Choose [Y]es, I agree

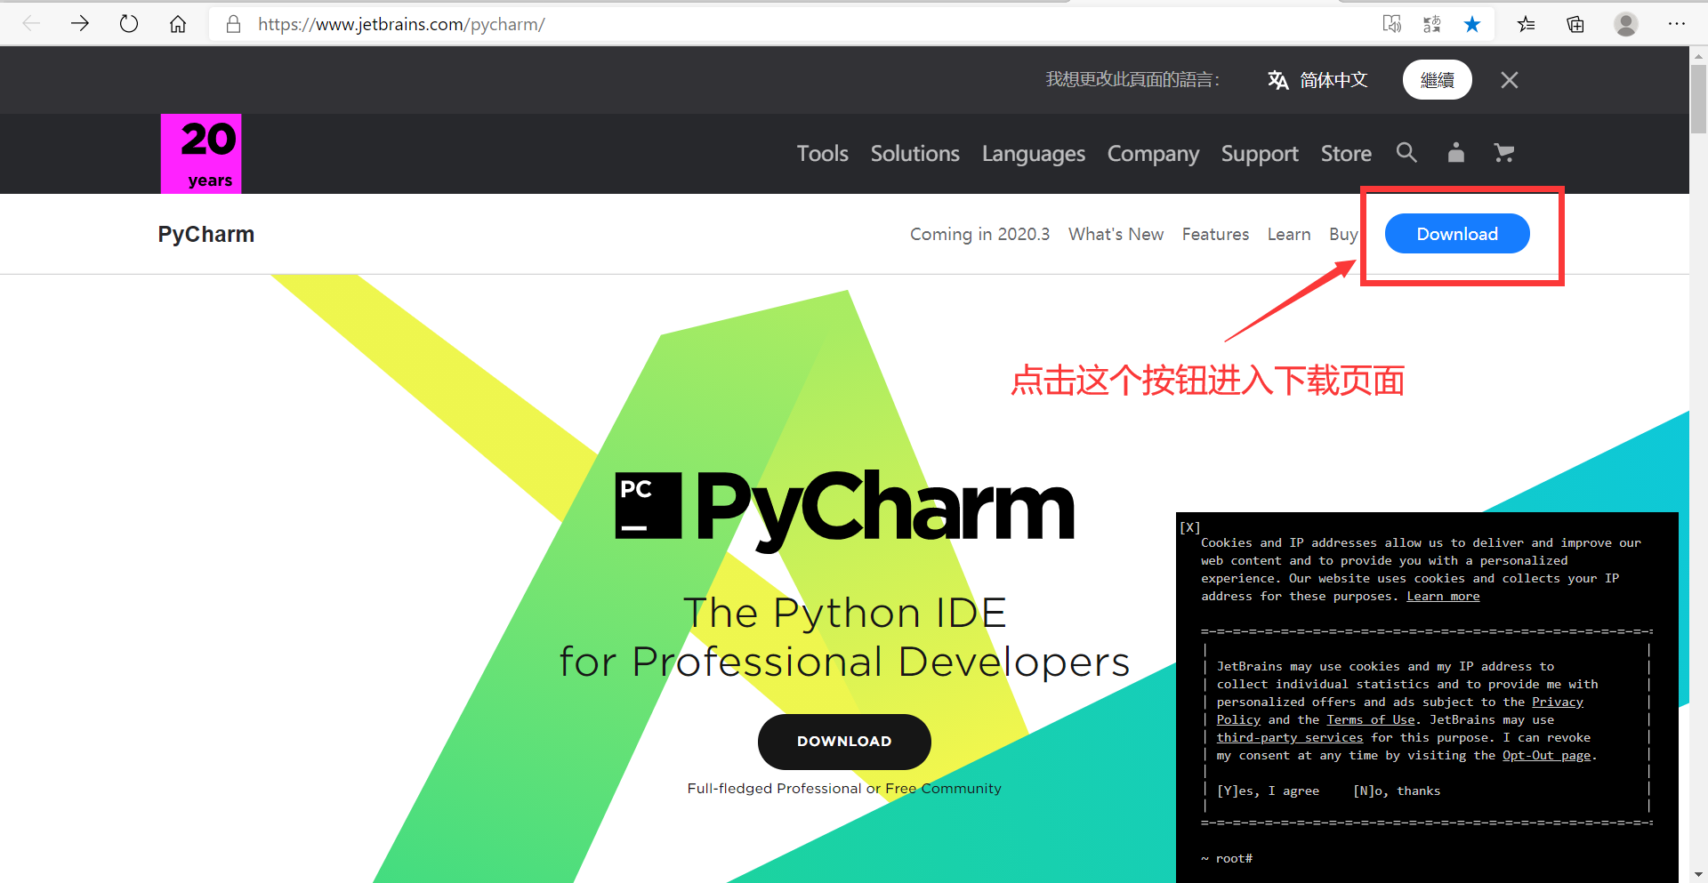1268,791
